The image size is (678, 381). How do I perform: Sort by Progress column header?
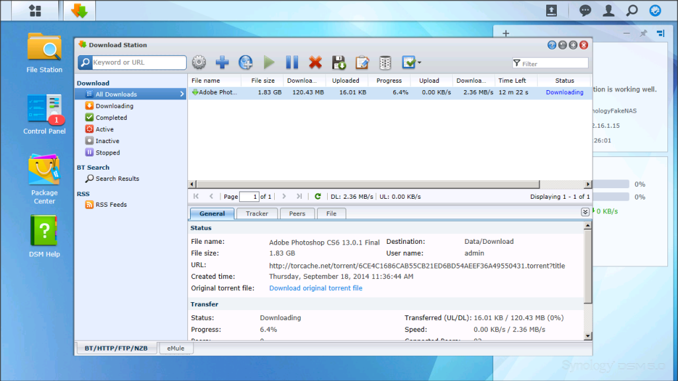pos(389,81)
